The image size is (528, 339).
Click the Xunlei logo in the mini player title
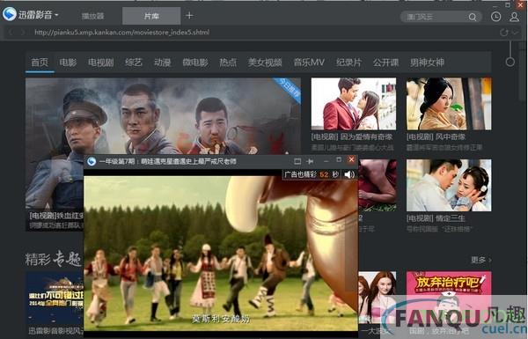click(x=92, y=161)
